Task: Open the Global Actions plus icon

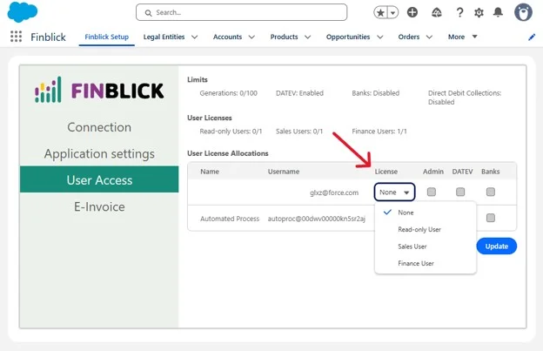Action: (412, 12)
